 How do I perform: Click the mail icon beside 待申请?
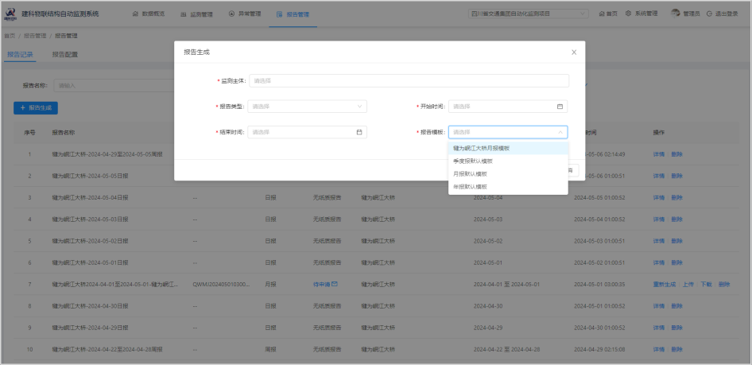click(335, 284)
